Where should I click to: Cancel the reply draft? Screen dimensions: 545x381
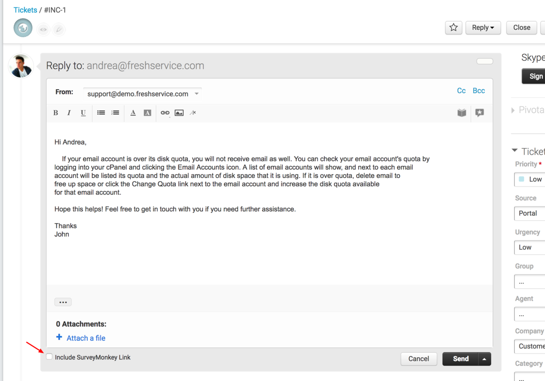(419, 359)
